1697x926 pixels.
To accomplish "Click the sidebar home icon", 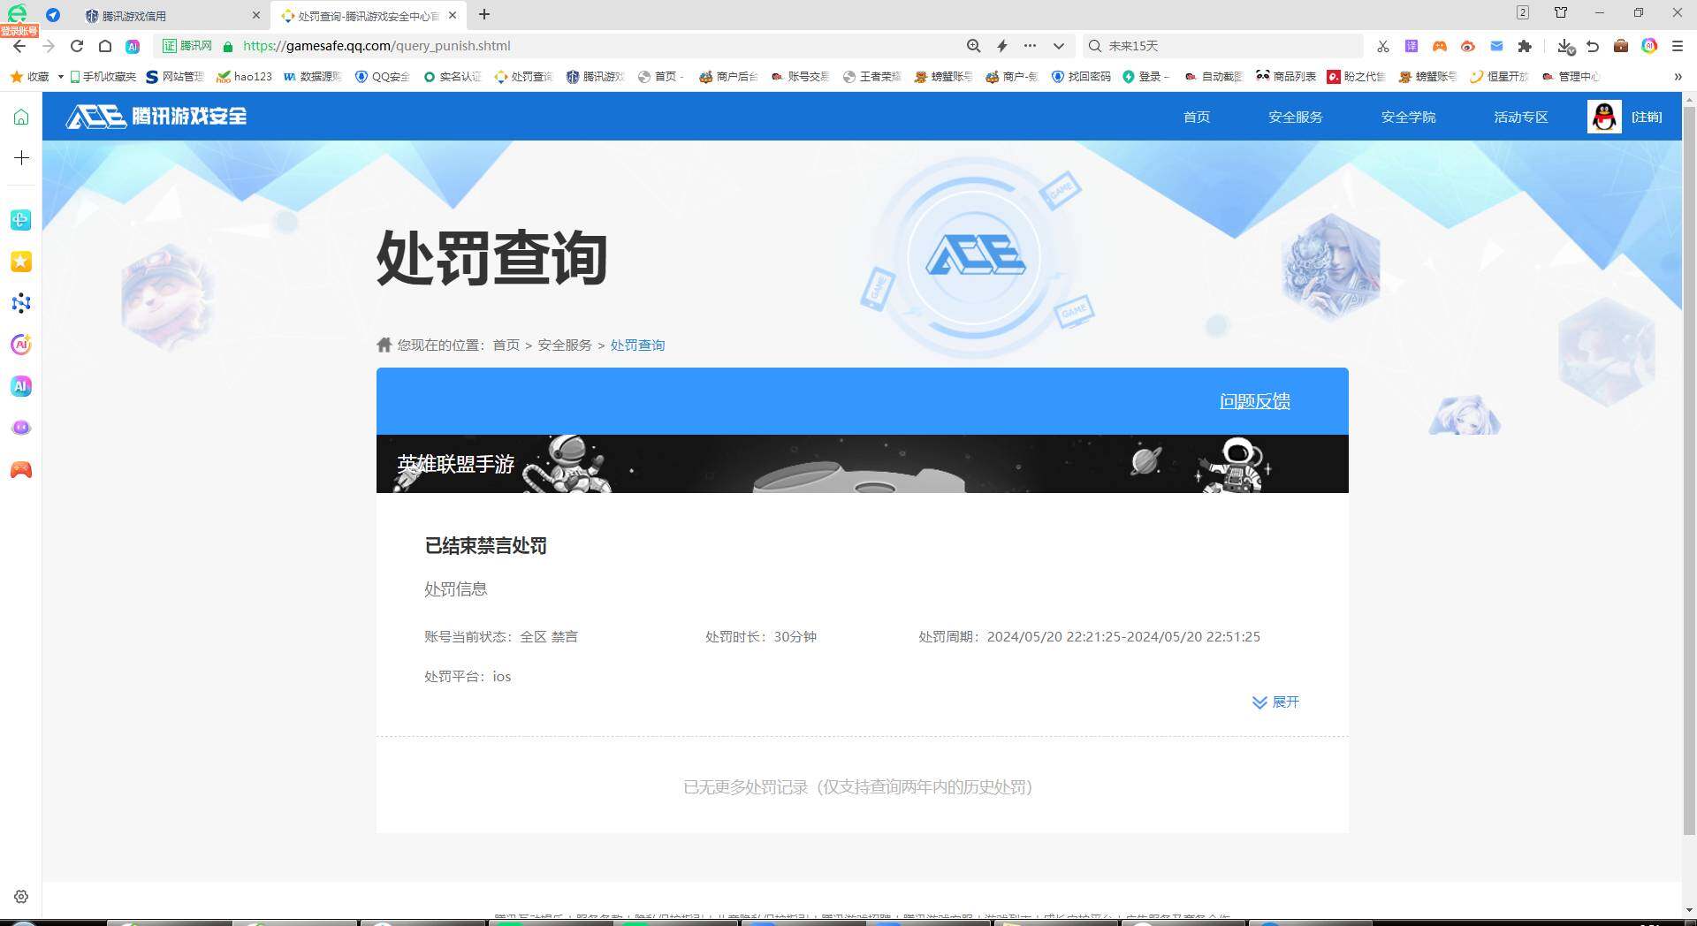I will (x=21, y=117).
